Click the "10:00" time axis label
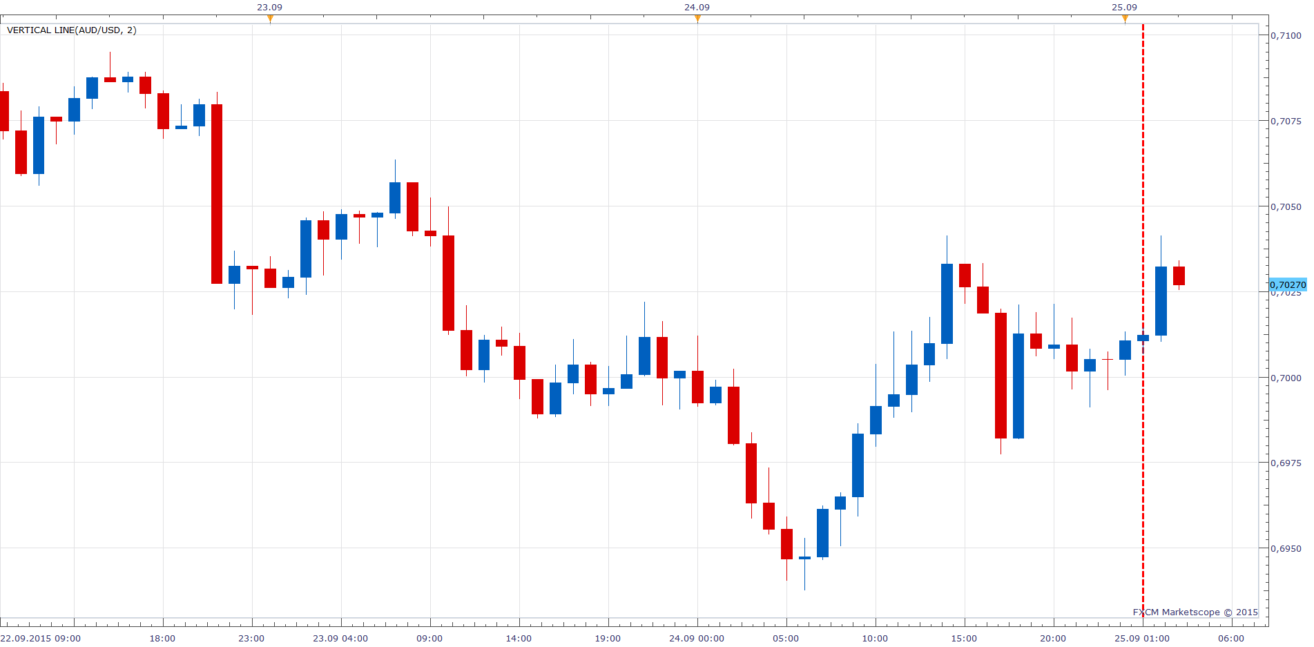The image size is (1314, 647). coord(875,639)
